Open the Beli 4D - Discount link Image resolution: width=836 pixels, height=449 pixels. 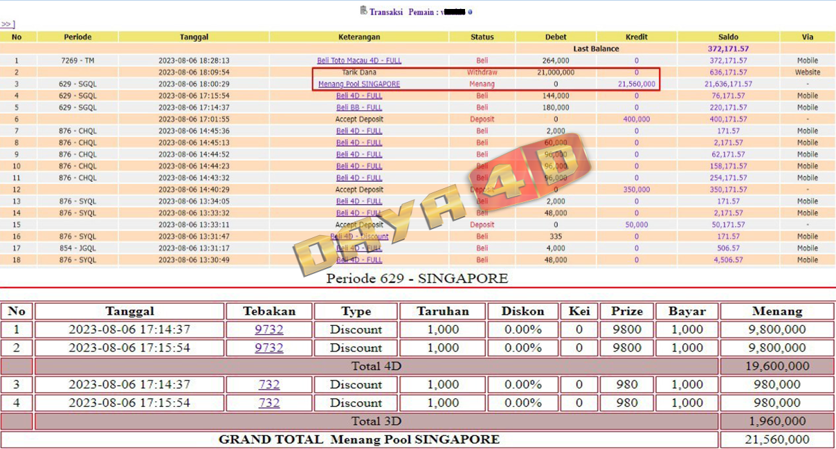pos(358,237)
